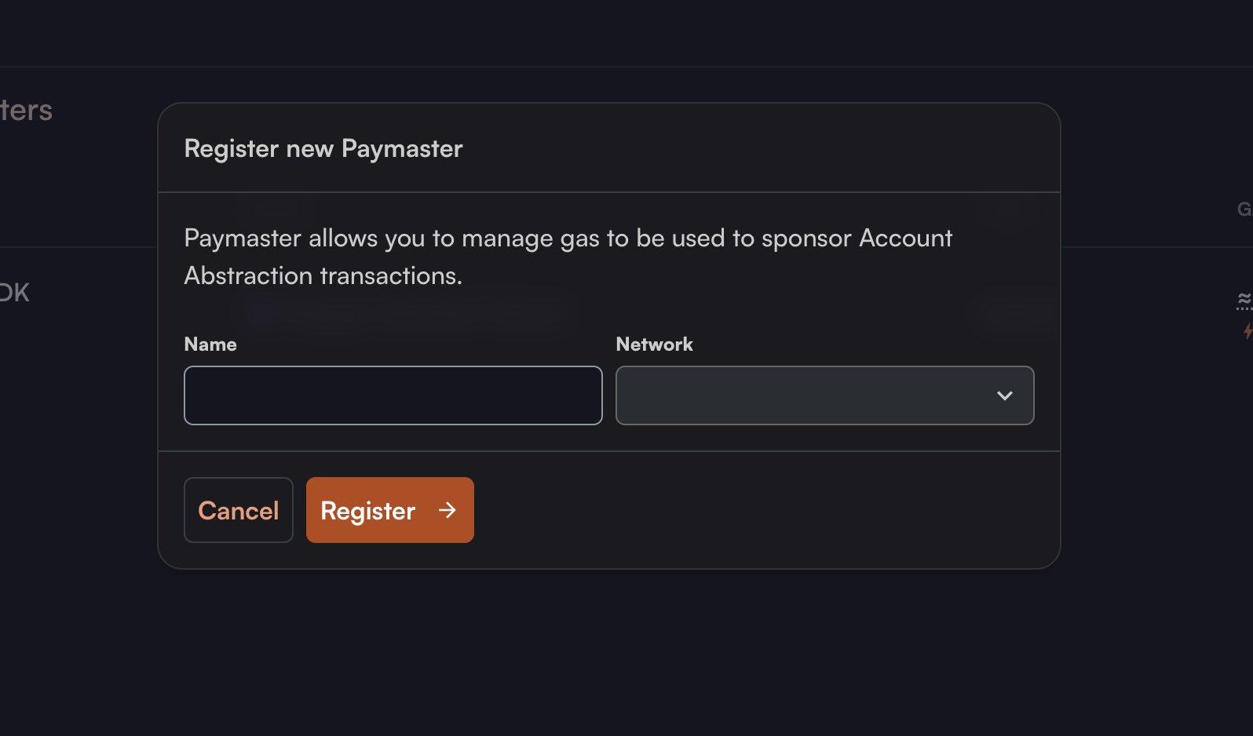The image size is (1253, 736).
Task: Click the Network field label
Action: point(655,344)
